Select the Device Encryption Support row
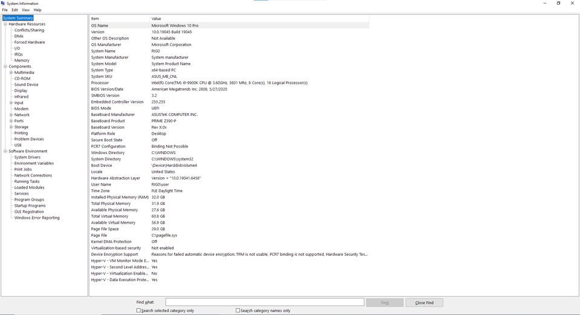The image size is (580, 315). coord(230,255)
